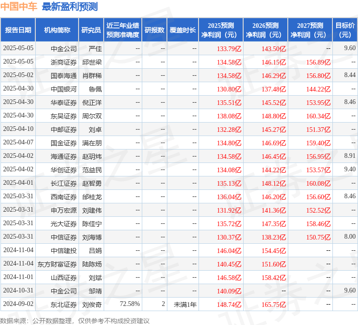Click the 2025预测净利润 column header

click(x=221, y=30)
